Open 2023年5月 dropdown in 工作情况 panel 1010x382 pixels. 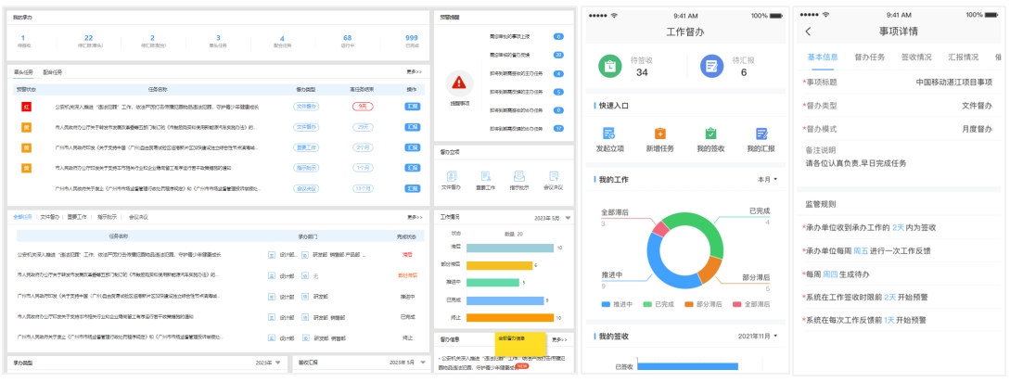pyautogui.click(x=553, y=218)
